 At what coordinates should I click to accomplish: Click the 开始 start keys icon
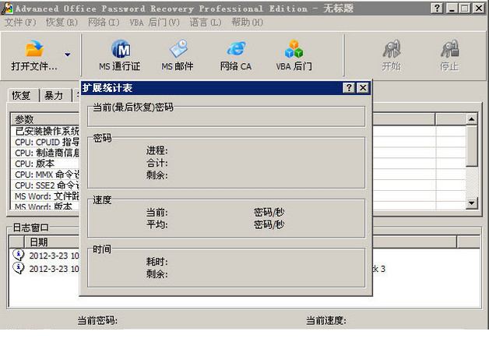tap(392, 49)
